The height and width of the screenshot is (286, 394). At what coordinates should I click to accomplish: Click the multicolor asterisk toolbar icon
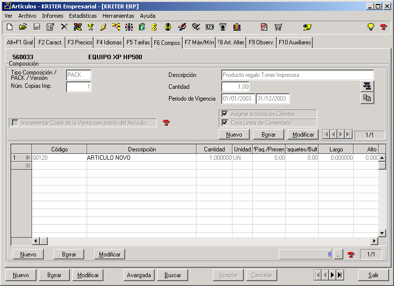point(129,27)
